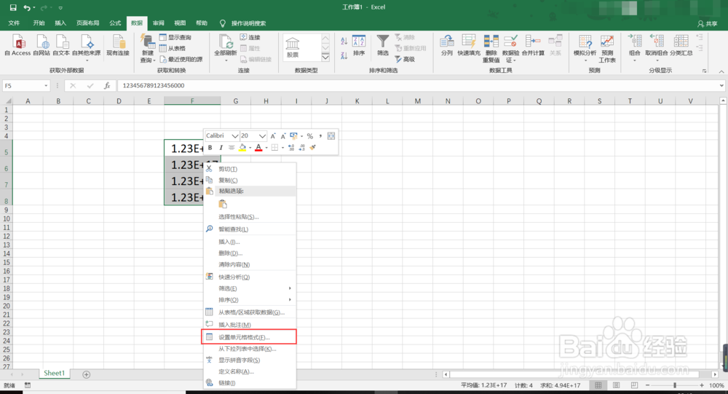This screenshot has width=728, height=394.
Task: Toggle italic in the mini toolbar
Action: pos(221,147)
